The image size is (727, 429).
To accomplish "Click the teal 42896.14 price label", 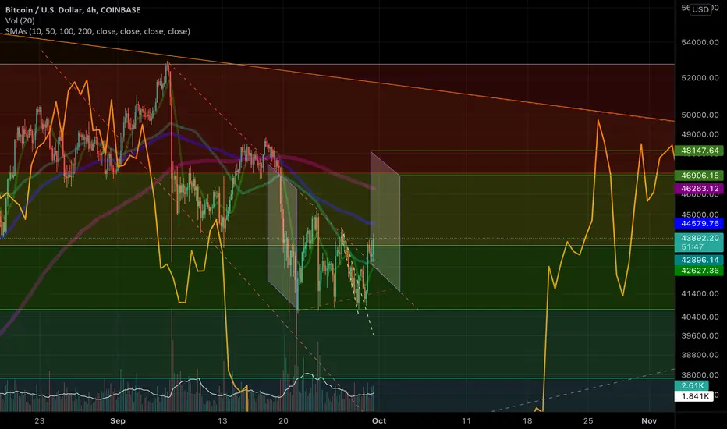I will (699, 260).
